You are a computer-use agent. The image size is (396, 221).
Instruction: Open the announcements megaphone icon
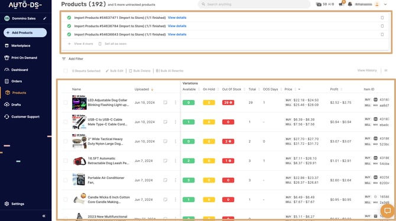(341, 4)
